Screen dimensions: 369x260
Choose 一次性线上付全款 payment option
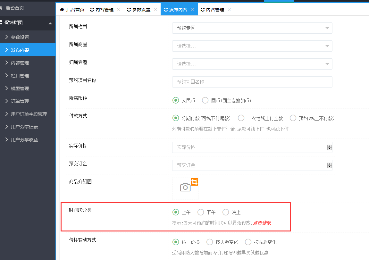(x=241, y=118)
